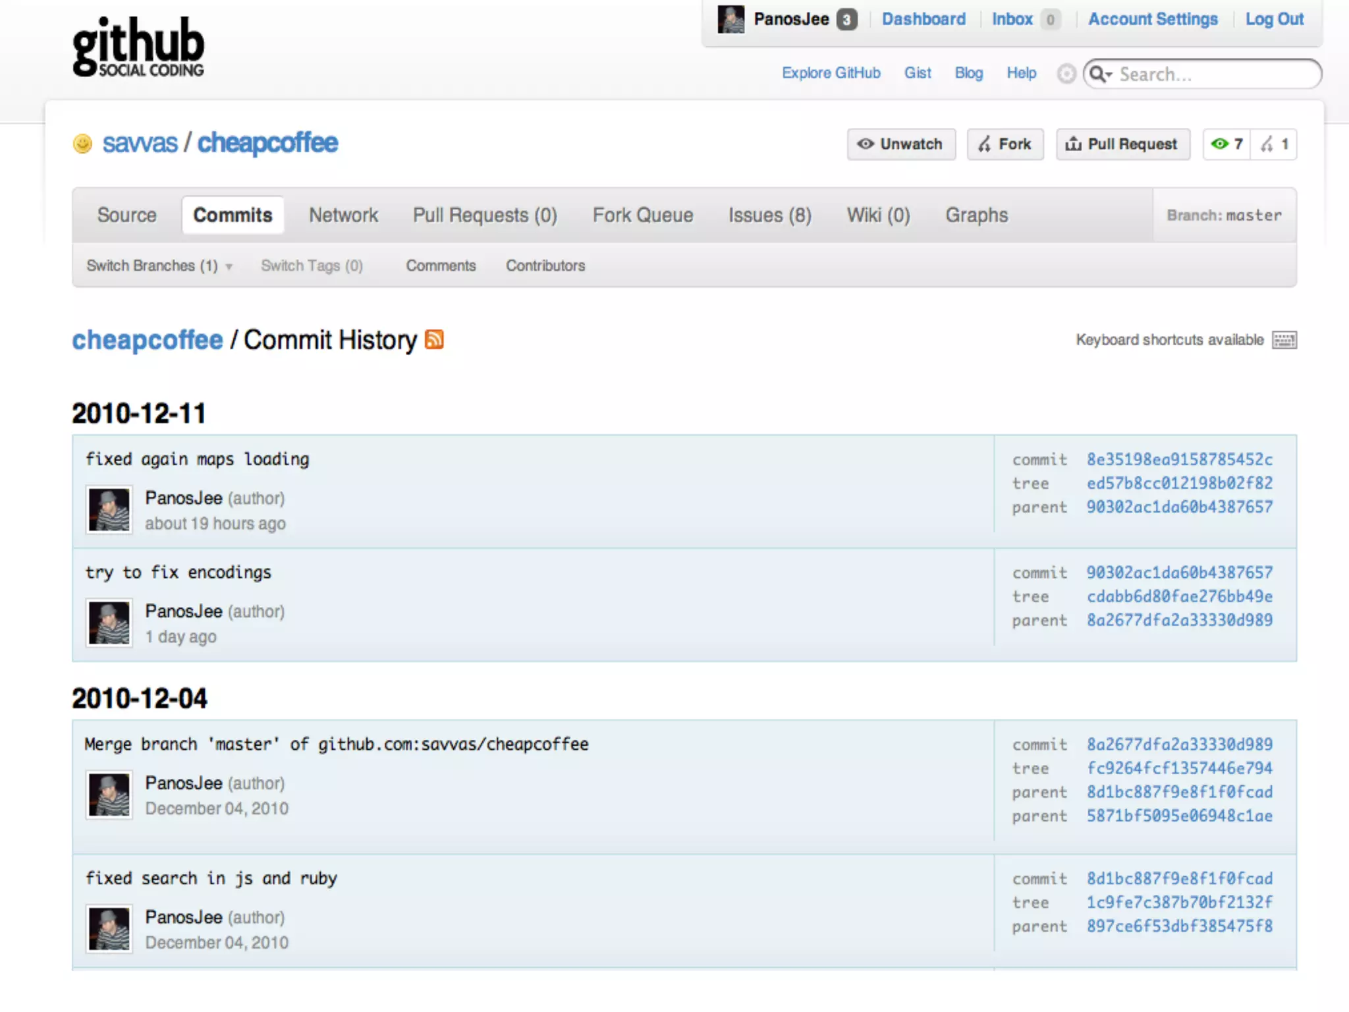Screen dimensions: 1349x1012
Task: Expand the Switch Branches dropdown
Action: tap(159, 266)
